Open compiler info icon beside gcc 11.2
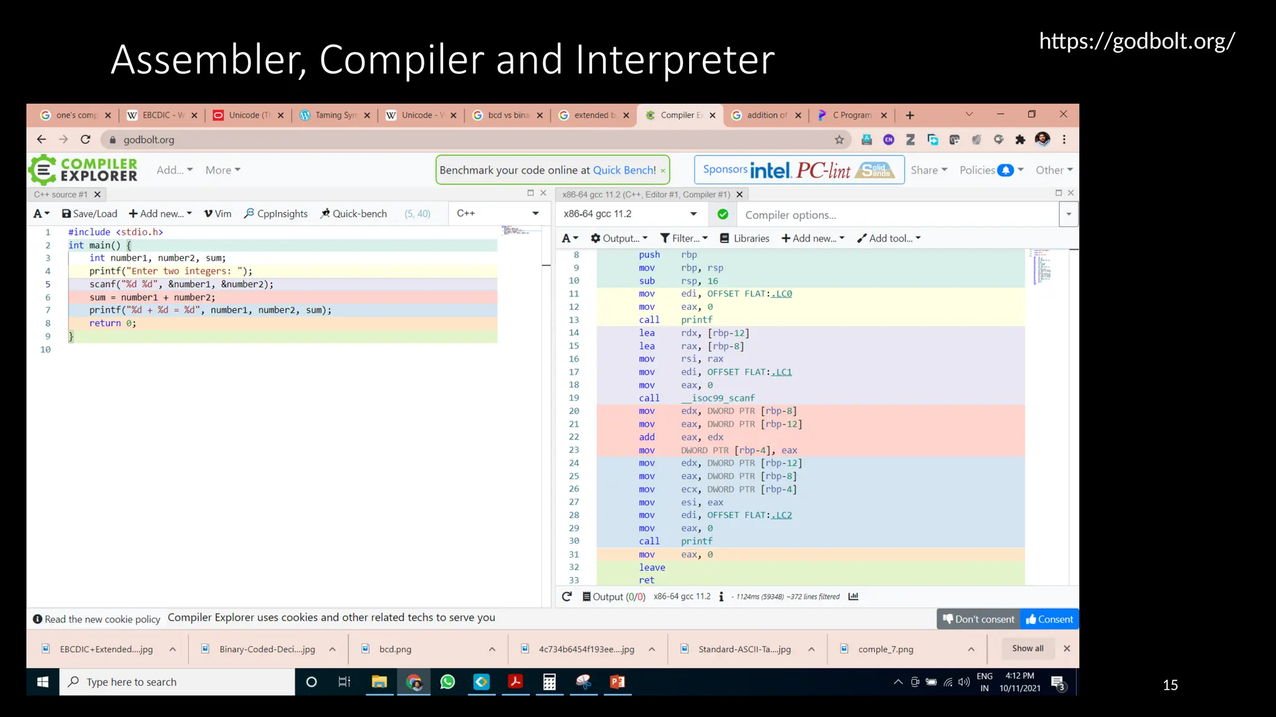 coord(721,596)
